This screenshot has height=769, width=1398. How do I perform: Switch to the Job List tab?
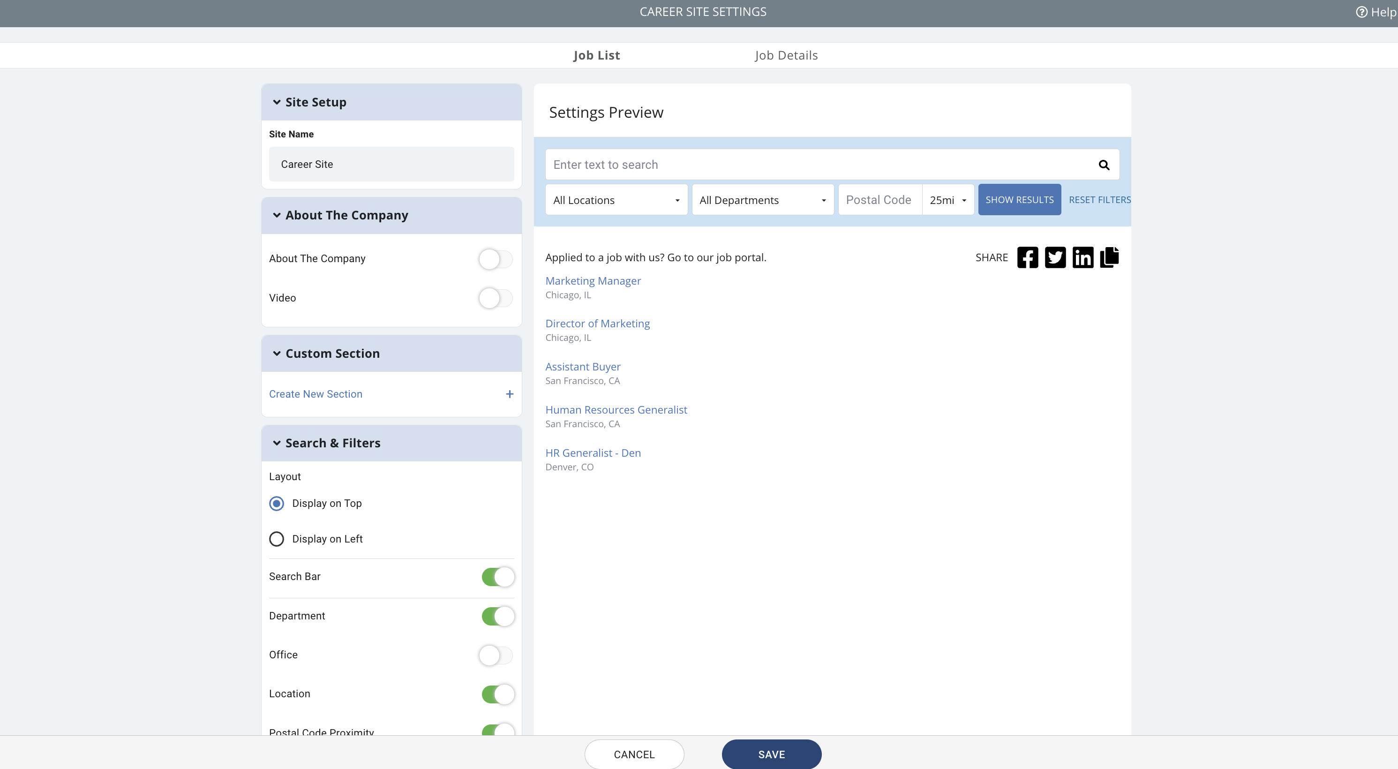coord(596,55)
